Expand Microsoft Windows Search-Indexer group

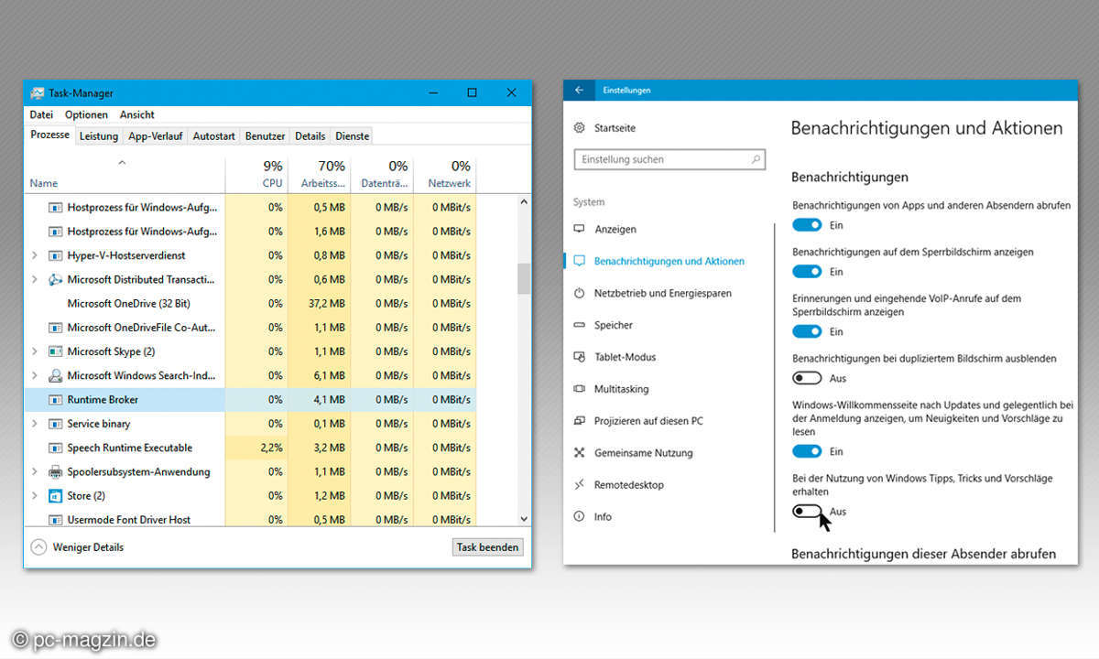point(35,375)
